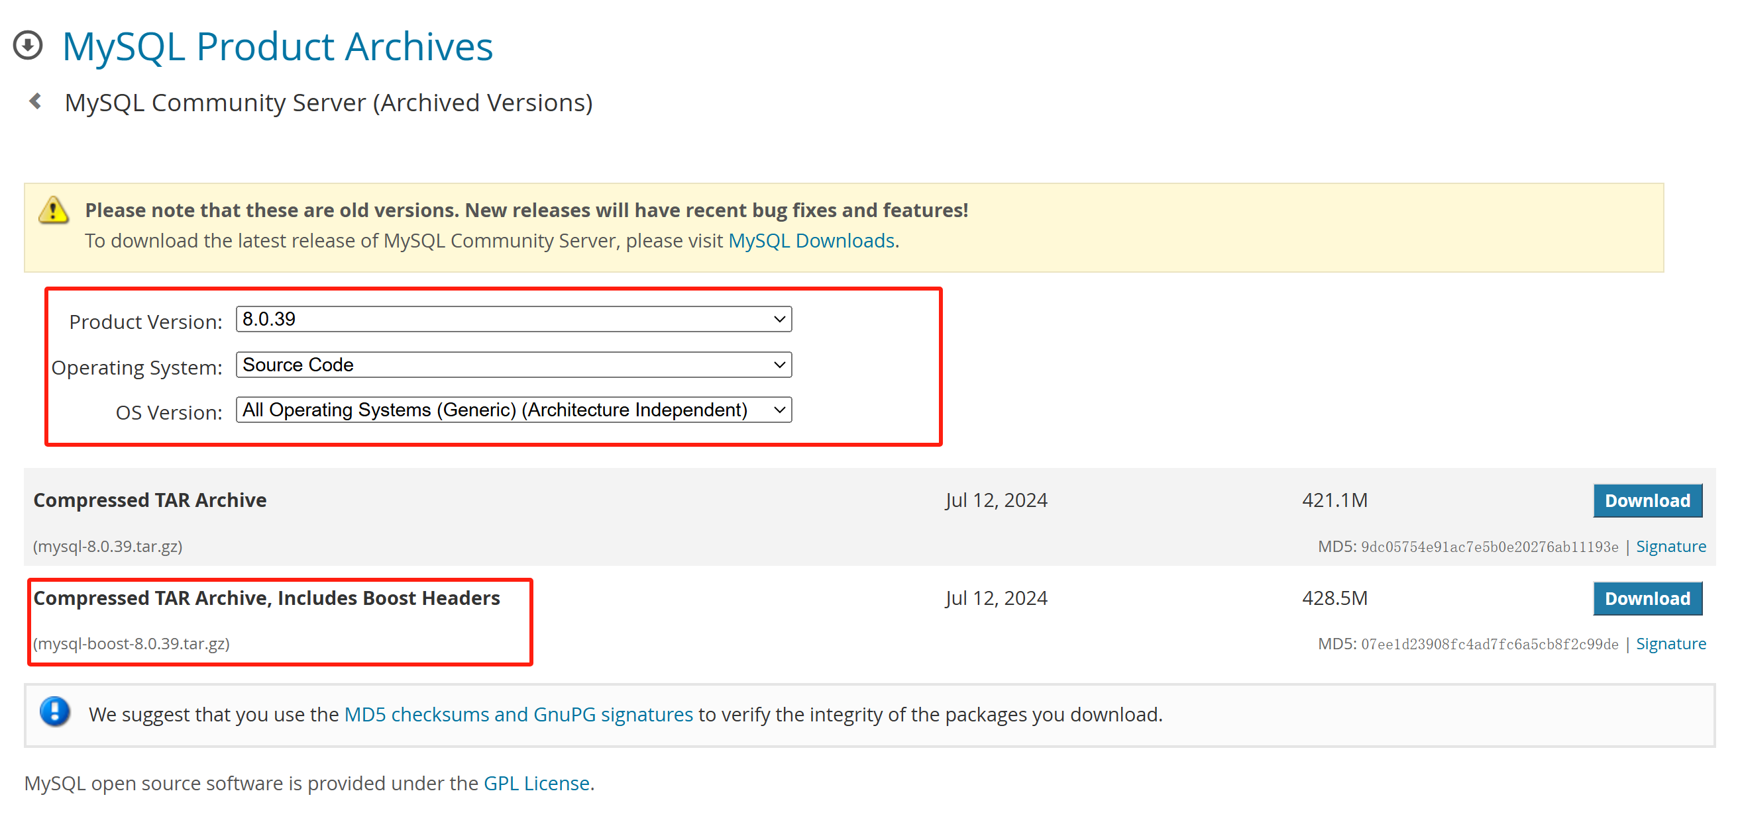
Task: Open the MySQL Downloads link
Action: click(x=811, y=240)
